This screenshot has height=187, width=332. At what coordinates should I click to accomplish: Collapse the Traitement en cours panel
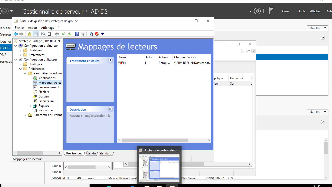point(110,60)
